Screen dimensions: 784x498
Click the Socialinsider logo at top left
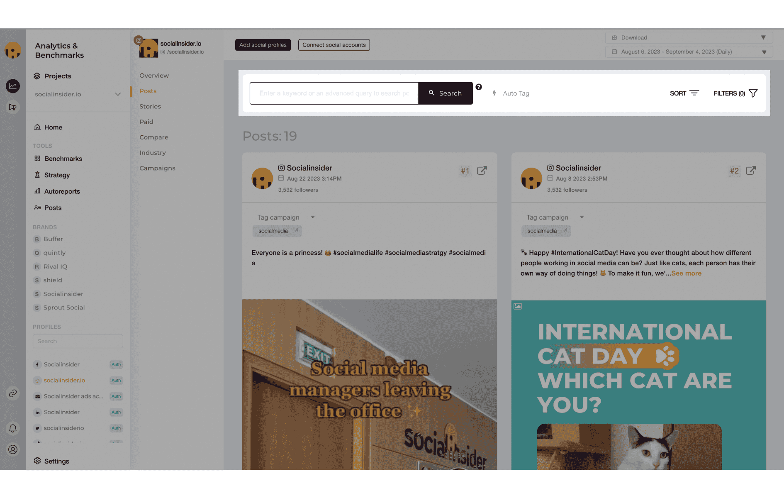tap(13, 50)
